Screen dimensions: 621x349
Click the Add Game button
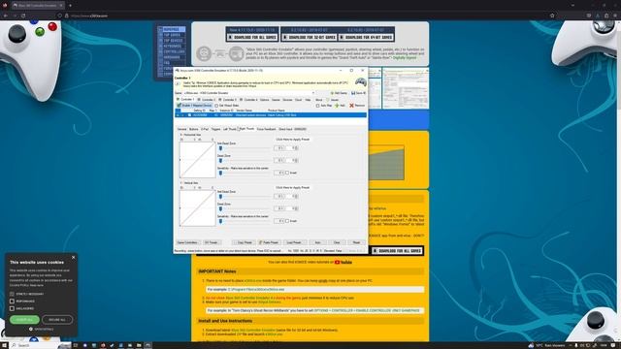coord(339,93)
